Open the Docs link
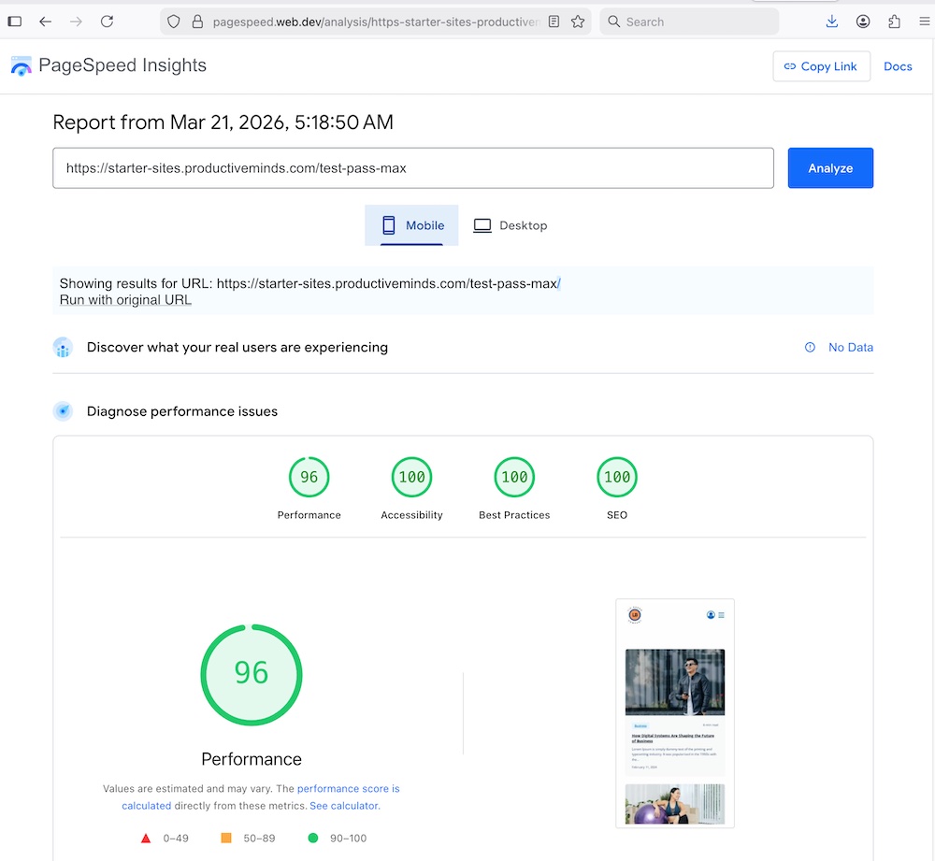Image resolution: width=935 pixels, height=861 pixels. [898, 66]
